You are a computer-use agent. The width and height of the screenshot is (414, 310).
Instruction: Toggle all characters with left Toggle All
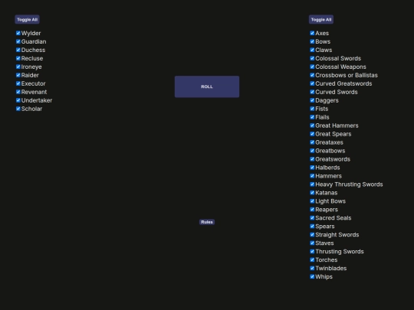click(x=27, y=19)
